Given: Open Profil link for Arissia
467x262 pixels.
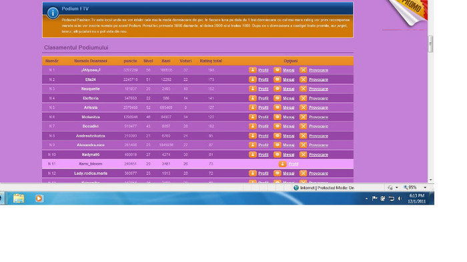Looking at the screenshot, I should pyautogui.click(x=264, y=107).
